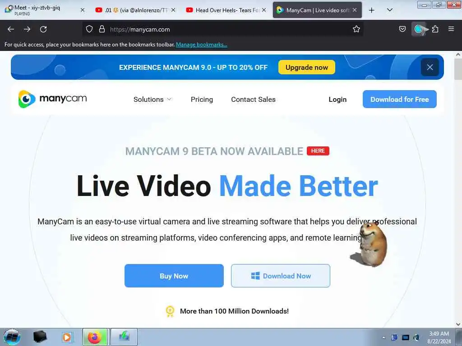Close the ManyCam tab
Image resolution: width=462 pixels, height=346 pixels.
click(x=355, y=10)
